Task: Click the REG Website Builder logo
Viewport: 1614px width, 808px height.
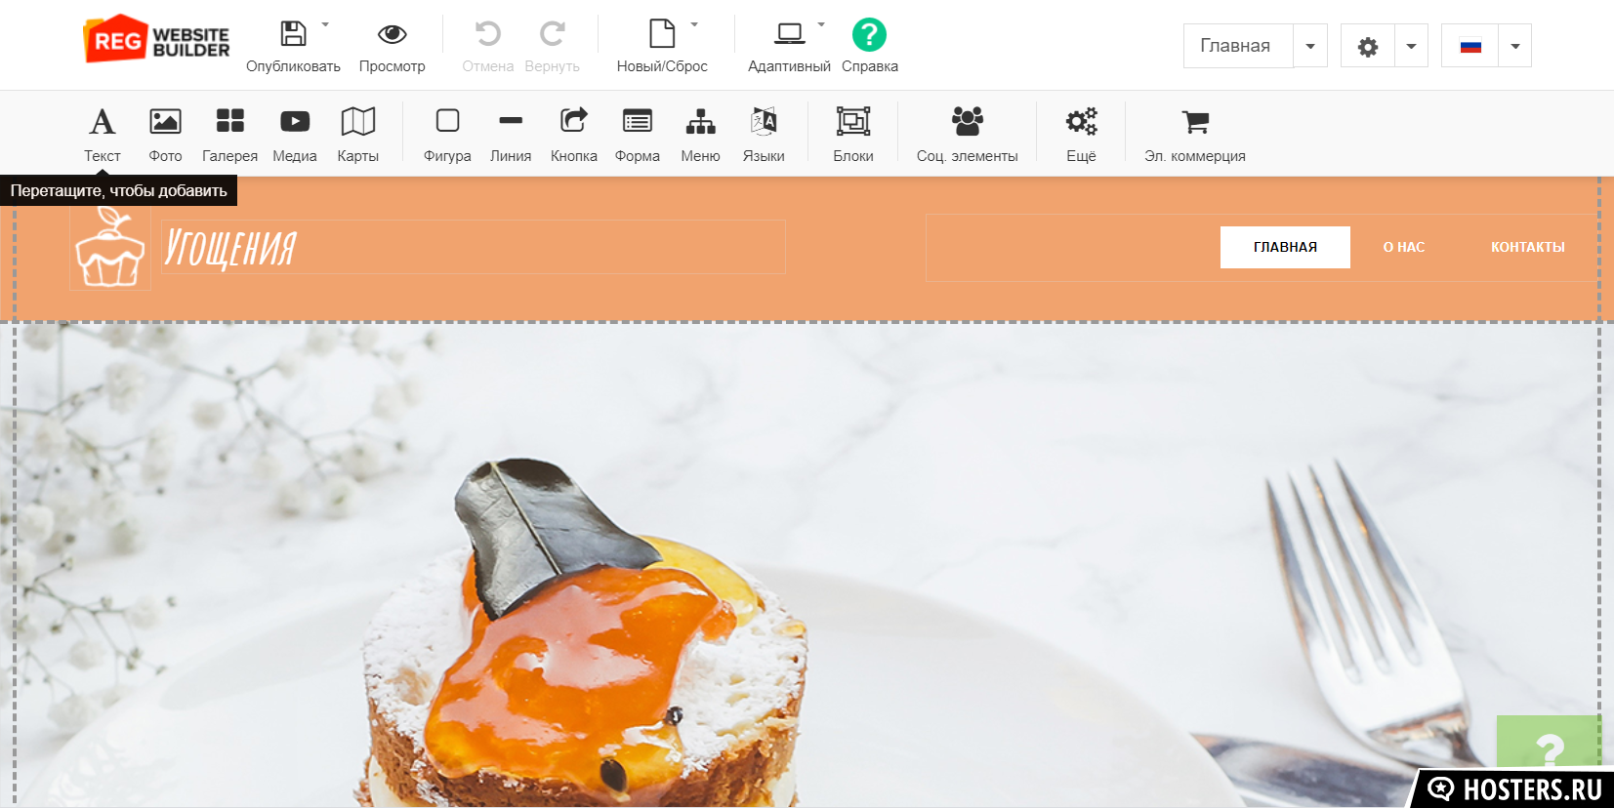Action: (x=156, y=39)
